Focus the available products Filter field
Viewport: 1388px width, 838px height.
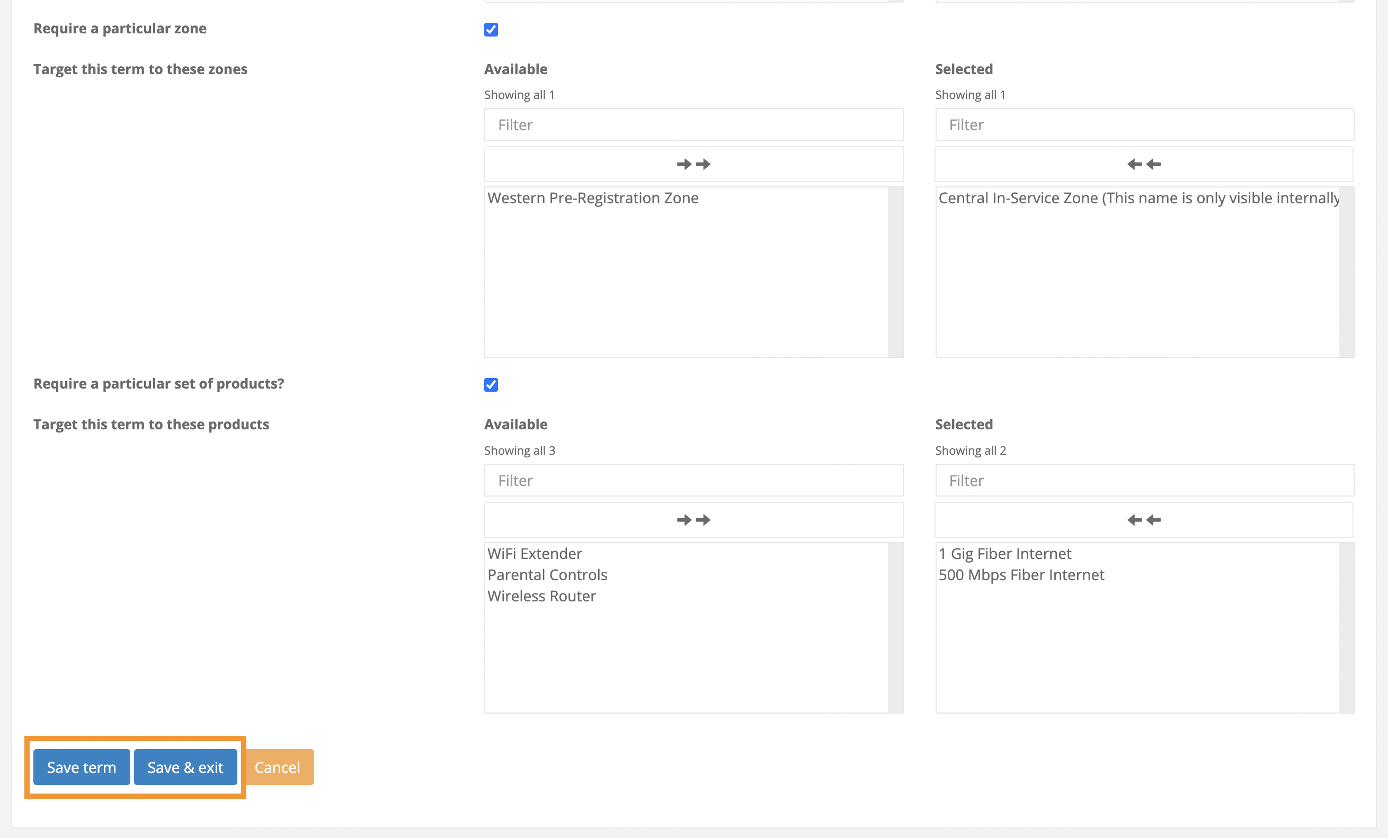coord(693,480)
